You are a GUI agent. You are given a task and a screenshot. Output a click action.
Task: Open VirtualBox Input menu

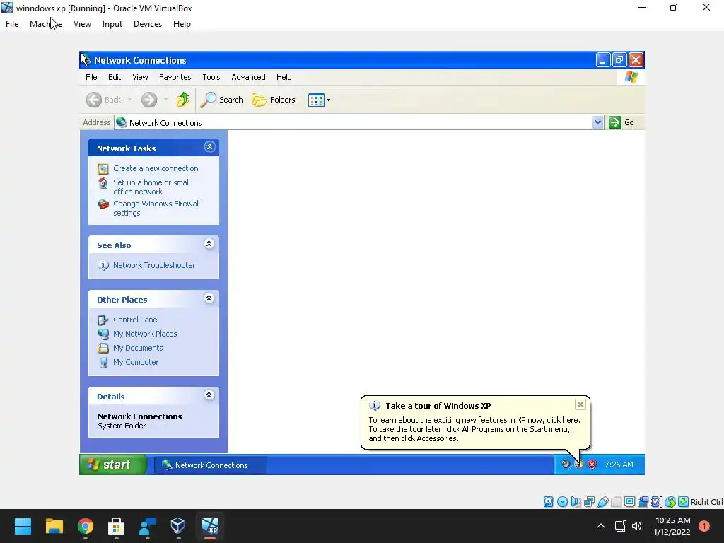point(112,24)
